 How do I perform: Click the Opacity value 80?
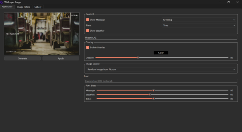pos(232,58)
